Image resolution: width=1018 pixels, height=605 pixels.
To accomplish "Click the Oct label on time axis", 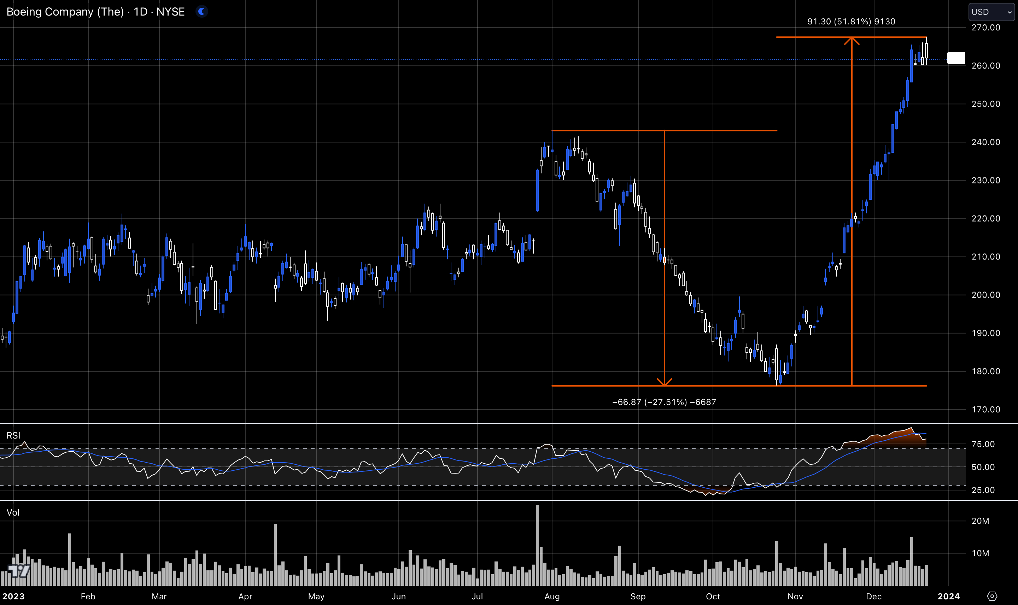I will tap(713, 597).
